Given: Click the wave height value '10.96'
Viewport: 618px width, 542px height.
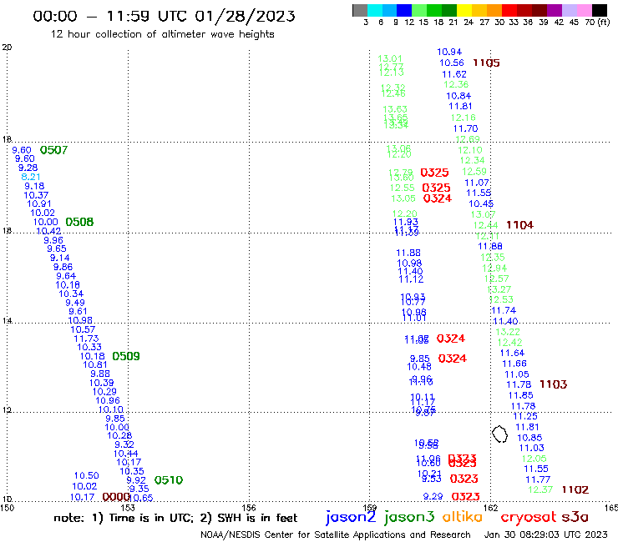Looking at the screenshot, I should [x=108, y=401].
